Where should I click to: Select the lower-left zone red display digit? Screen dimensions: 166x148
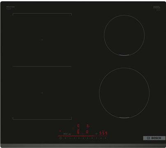[x=78, y=132]
